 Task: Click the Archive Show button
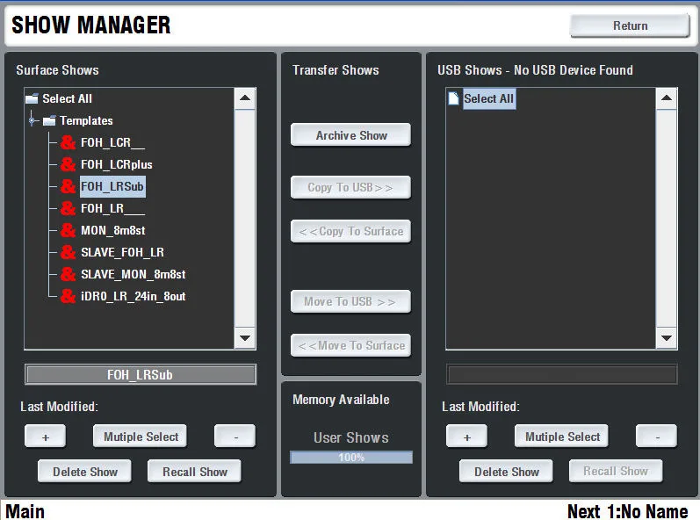tap(351, 135)
